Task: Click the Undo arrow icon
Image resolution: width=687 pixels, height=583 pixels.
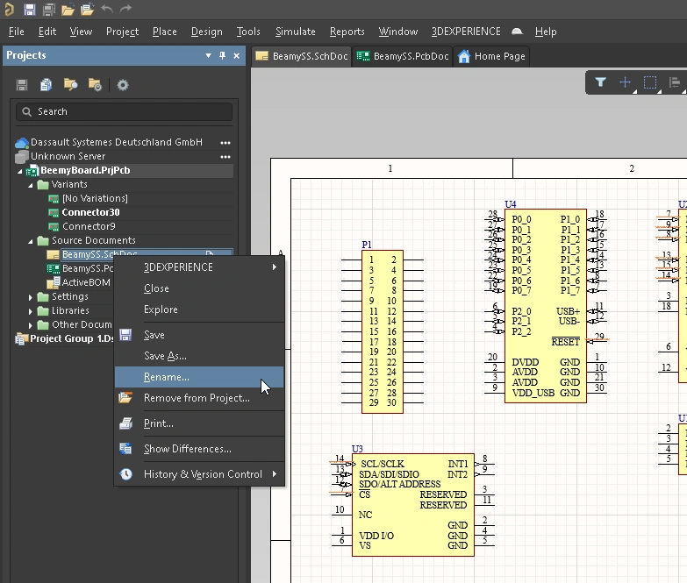Action: pos(106,9)
